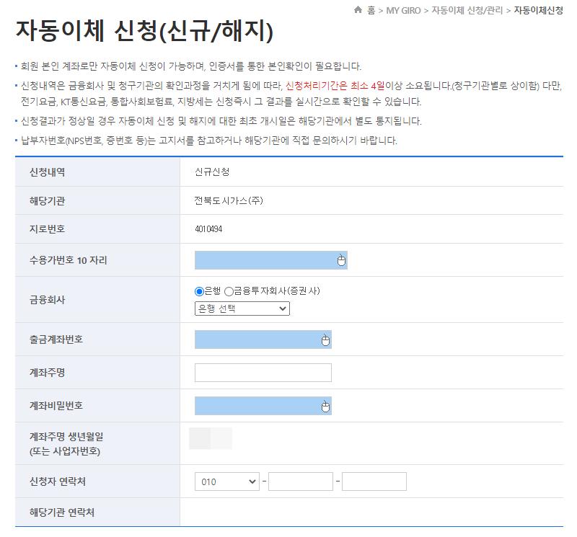Click the home icon in the breadcrumb
577x537 pixels.
click(x=358, y=10)
